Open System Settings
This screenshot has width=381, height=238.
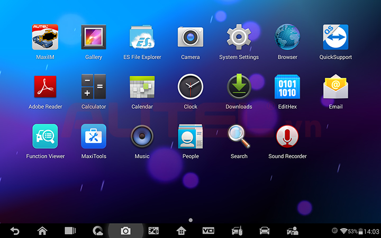(x=239, y=36)
